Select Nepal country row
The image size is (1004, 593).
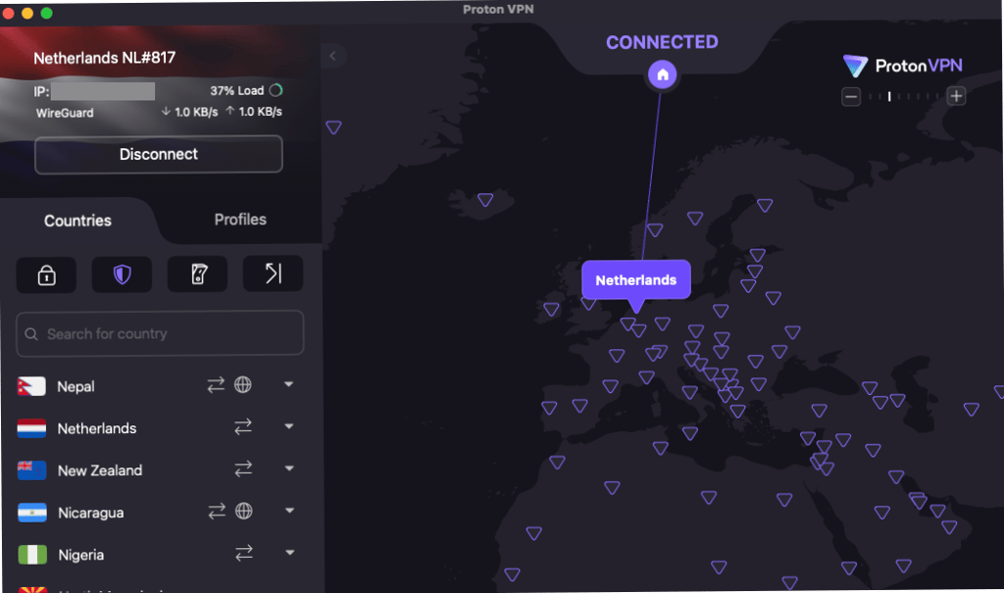click(160, 385)
